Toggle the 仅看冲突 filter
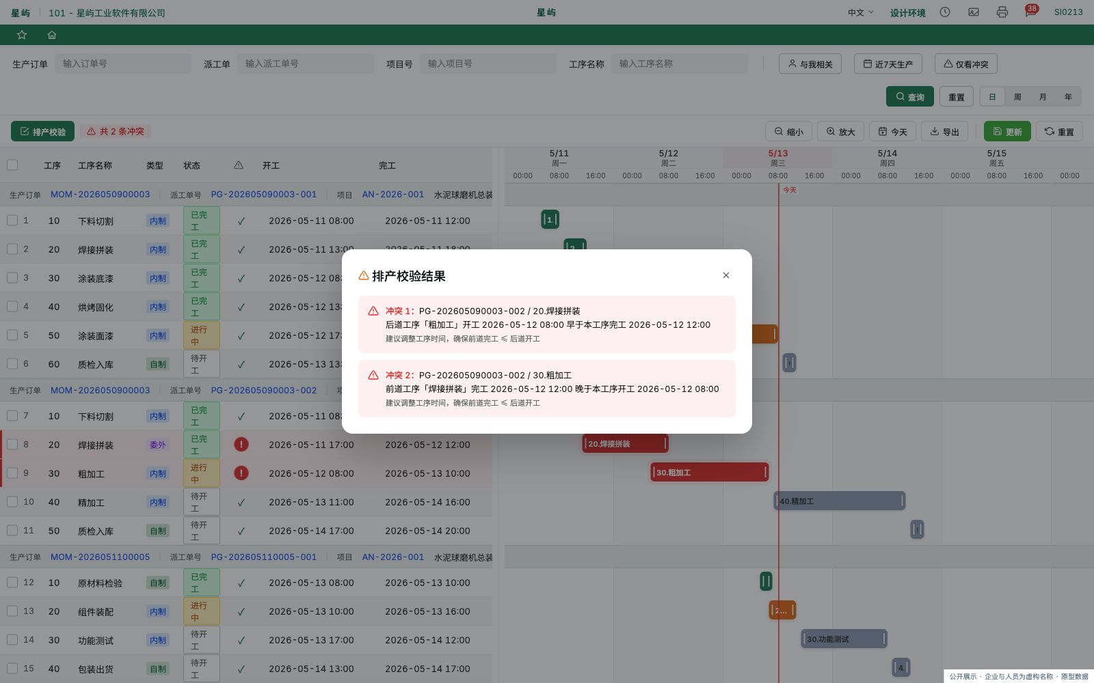The height and width of the screenshot is (683, 1094). point(966,64)
